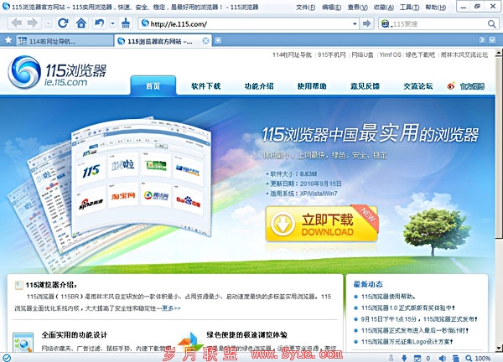The width and height of the screenshot is (503, 362).
Task: Go to 软件下载 page
Action: 206,86
